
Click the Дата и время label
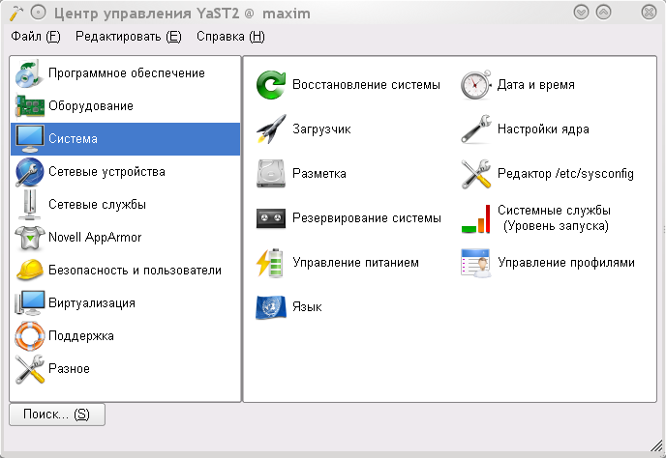click(536, 85)
